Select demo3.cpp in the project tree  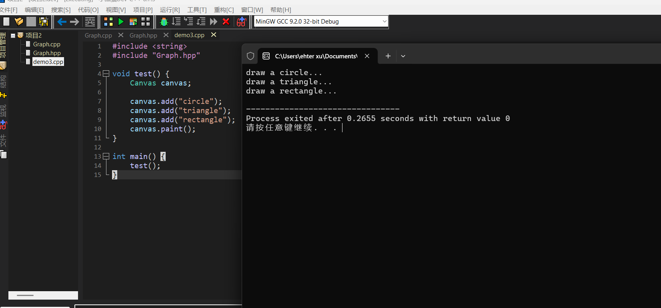pos(48,62)
